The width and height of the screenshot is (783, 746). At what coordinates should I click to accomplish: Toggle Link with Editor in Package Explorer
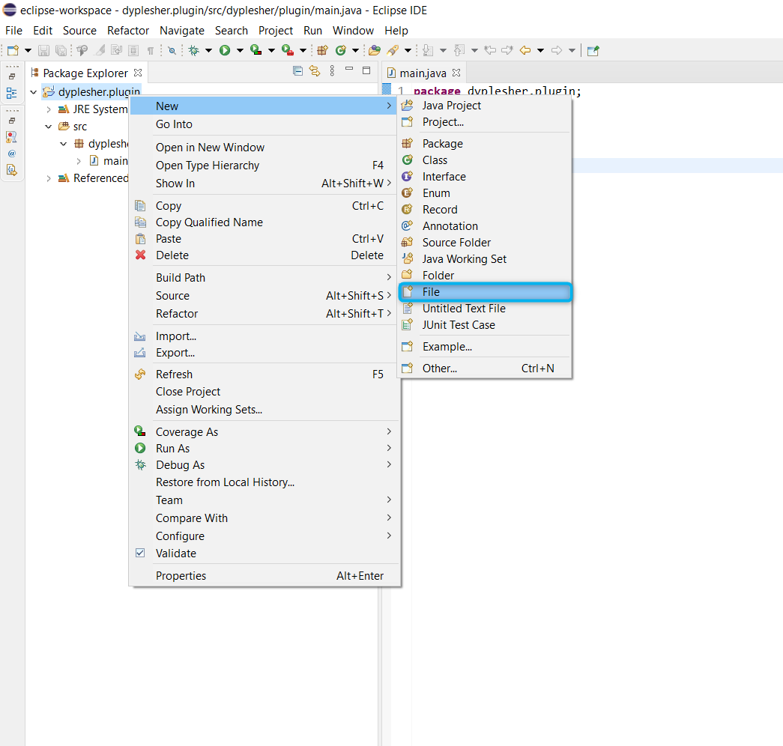(x=315, y=71)
